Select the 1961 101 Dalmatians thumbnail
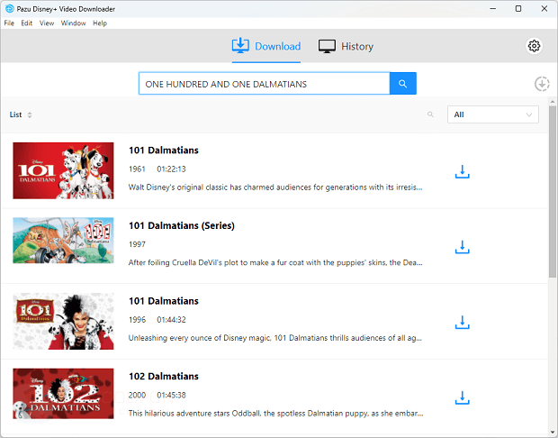 tap(63, 170)
